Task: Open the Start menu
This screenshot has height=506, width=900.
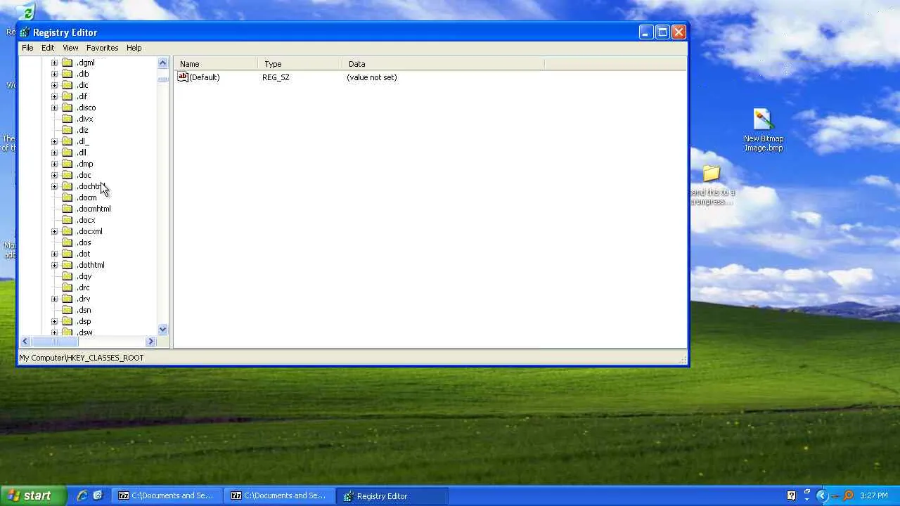Action: [x=34, y=495]
